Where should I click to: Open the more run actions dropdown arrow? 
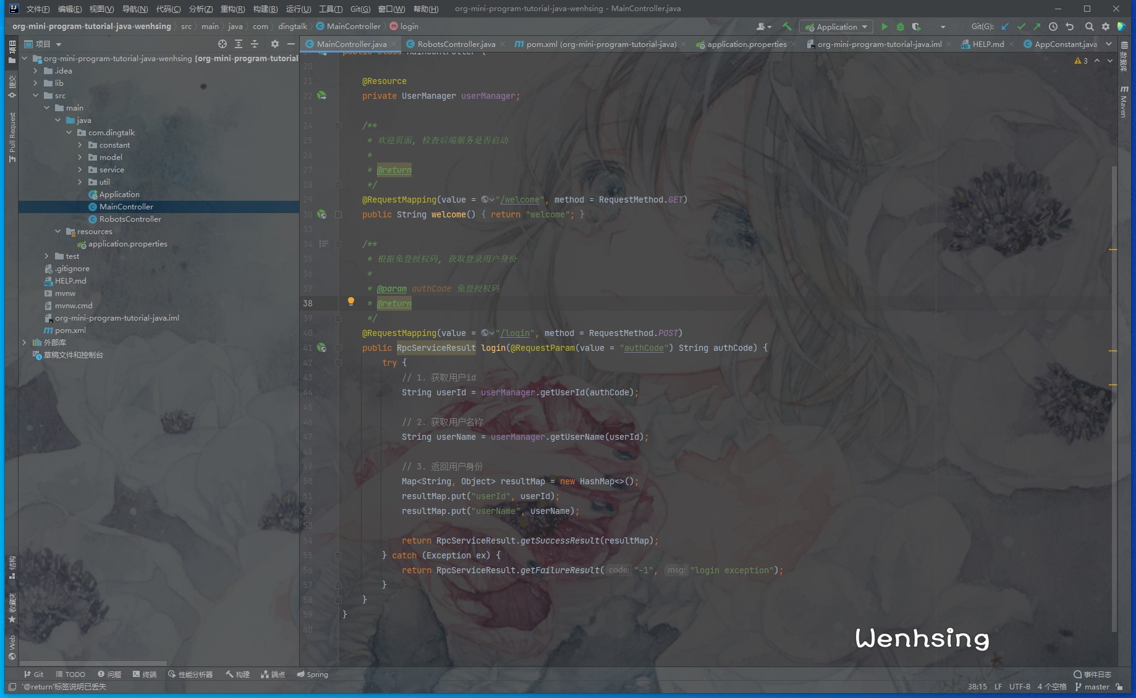point(943,27)
